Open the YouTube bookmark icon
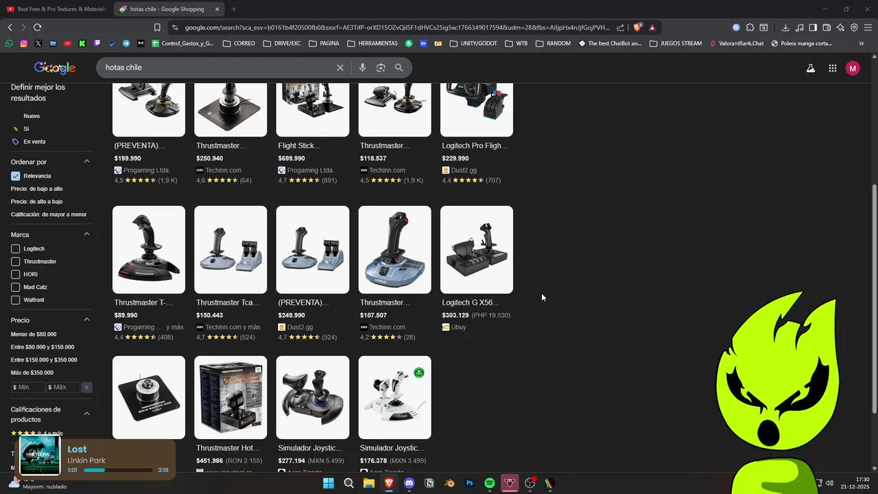This screenshot has width=878, height=494. point(67,43)
